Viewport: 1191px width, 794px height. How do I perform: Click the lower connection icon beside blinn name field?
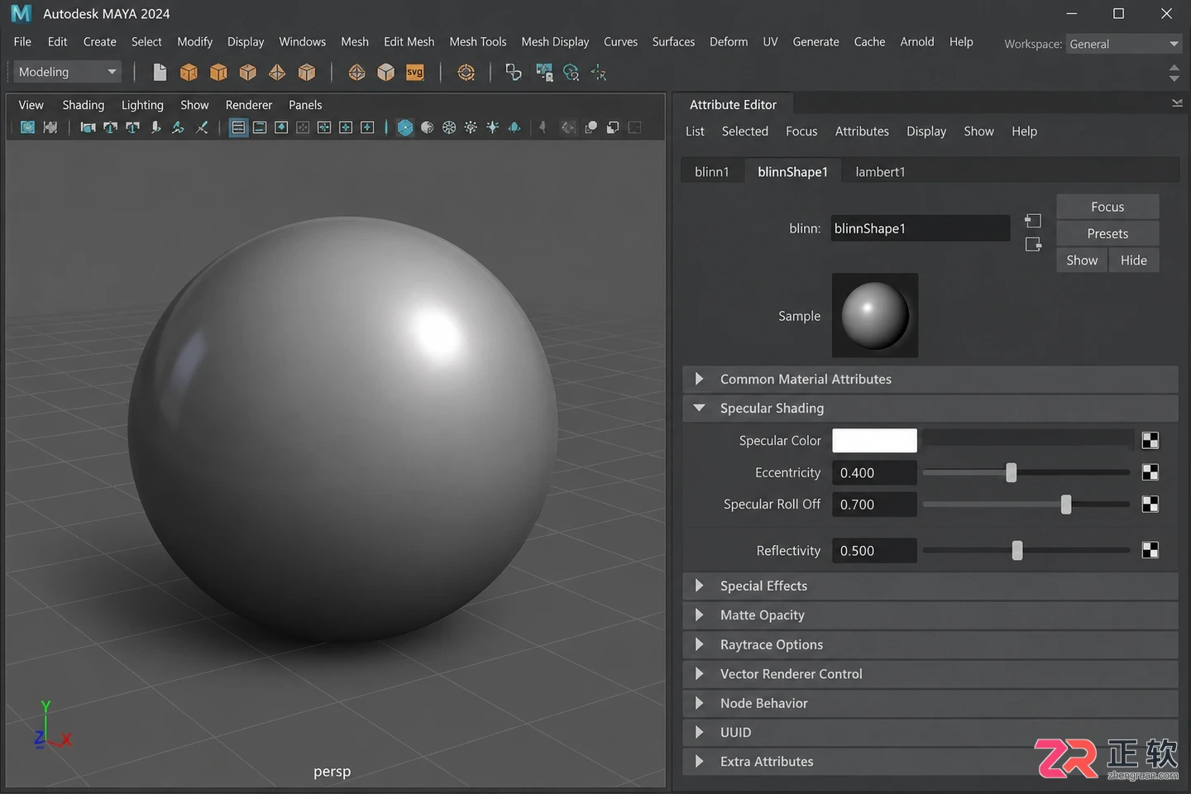click(x=1033, y=244)
